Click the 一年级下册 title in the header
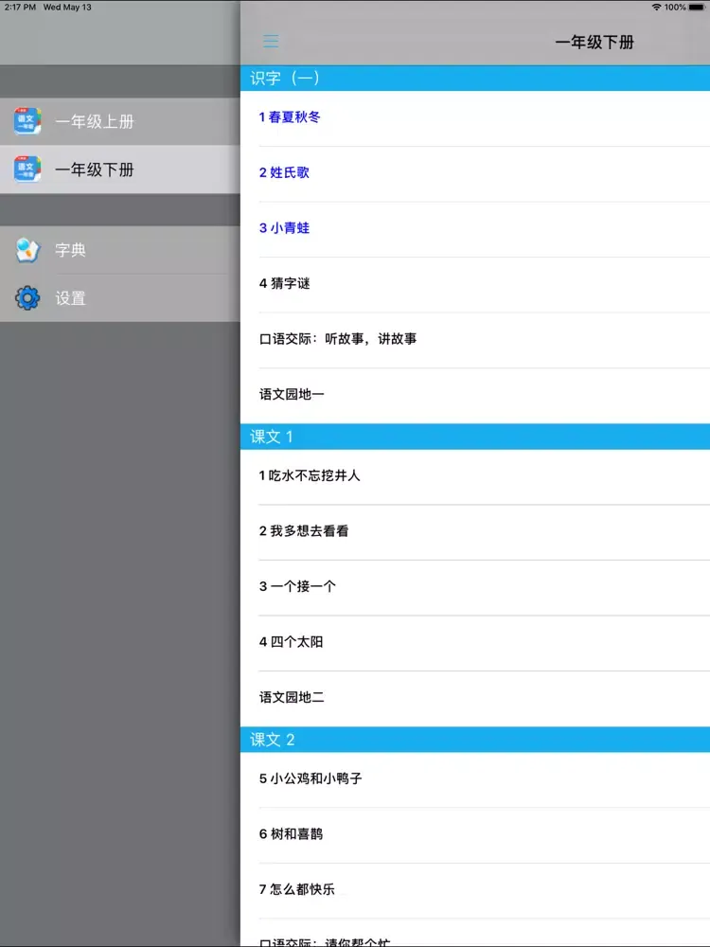Image resolution: width=710 pixels, height=947 pixels. pos(595,43)
